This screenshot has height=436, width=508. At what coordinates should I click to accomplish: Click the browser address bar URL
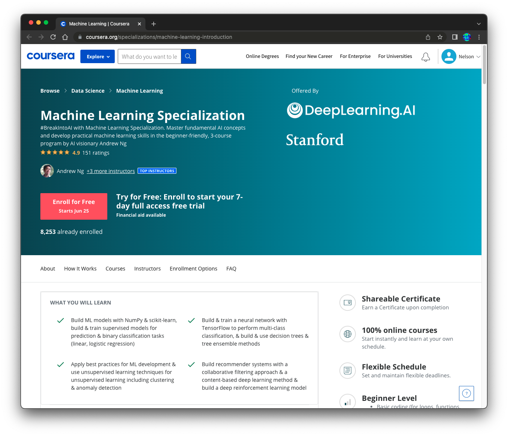pos(159,37)
